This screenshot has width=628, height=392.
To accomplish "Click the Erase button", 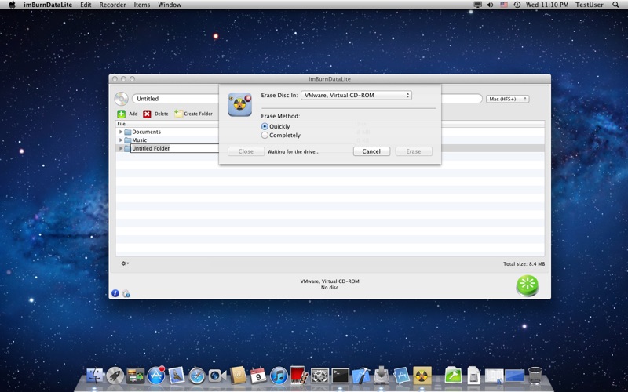I will tap(414, 151).
